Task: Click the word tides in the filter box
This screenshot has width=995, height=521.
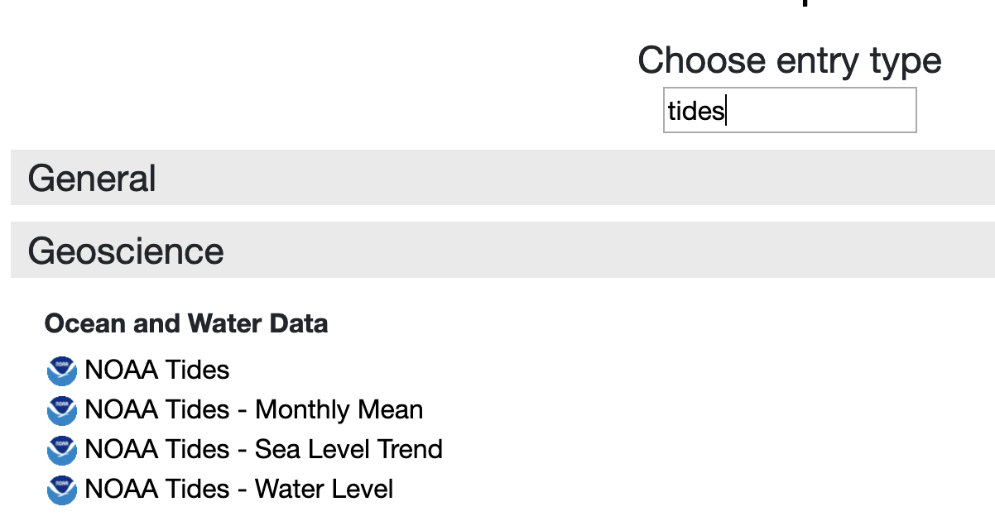Action: click(x=696, y=111)
